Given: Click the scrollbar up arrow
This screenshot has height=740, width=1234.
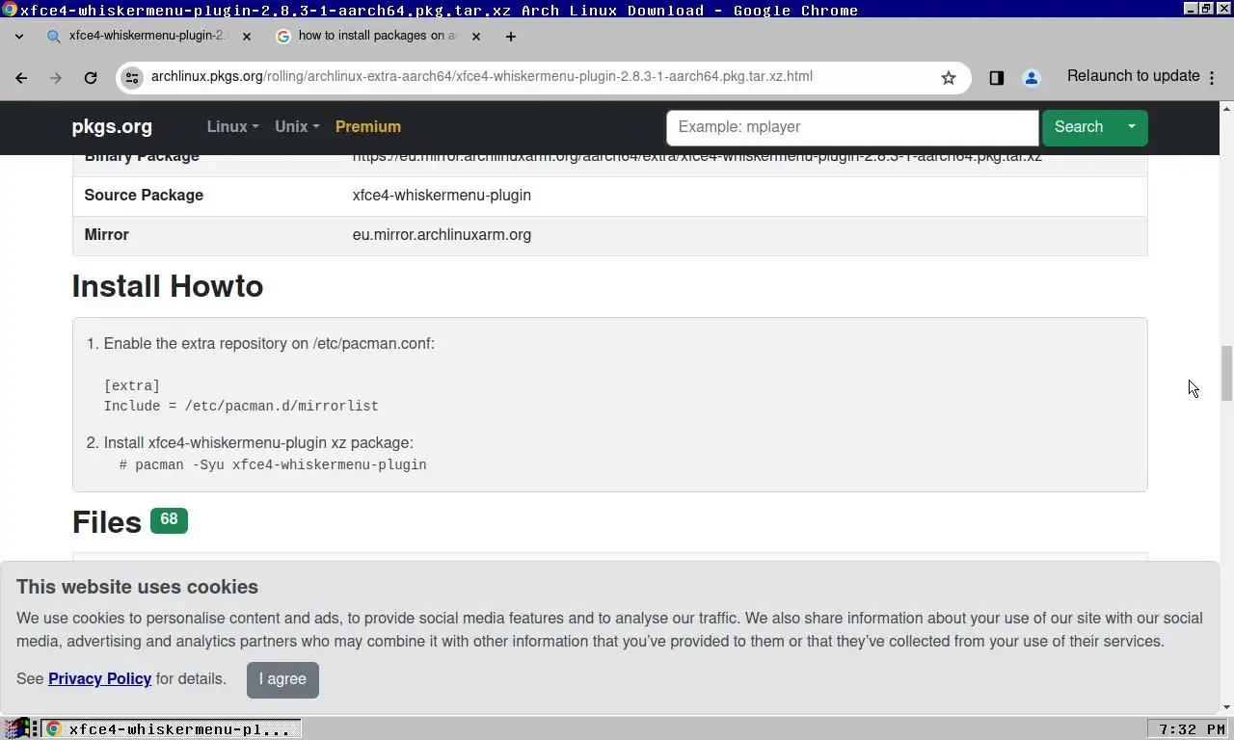Looking at the screenshot, I should point(1226,108).
